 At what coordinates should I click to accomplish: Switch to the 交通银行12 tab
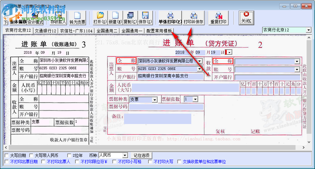pyautogui.click(x=45, y=31)
